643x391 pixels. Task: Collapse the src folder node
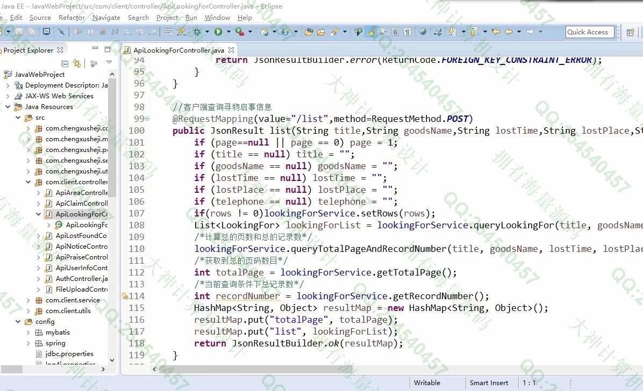[x=18, y=118]
